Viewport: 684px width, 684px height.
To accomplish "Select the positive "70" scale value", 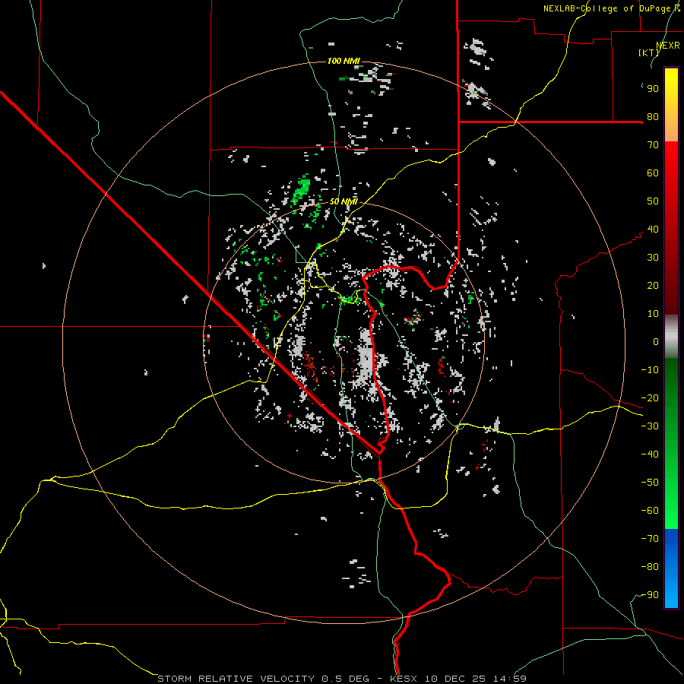I will 653,145.
